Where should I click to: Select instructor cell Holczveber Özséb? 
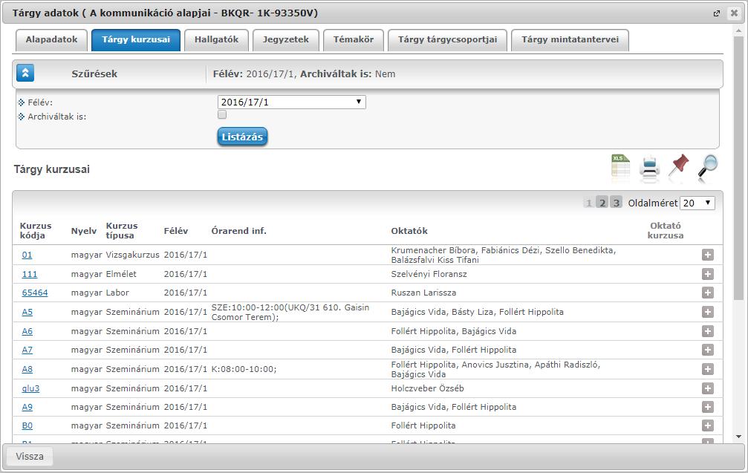click(x=427, y=388)
